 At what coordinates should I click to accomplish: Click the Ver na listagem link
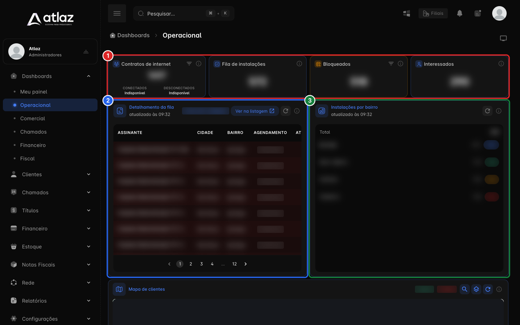[x=255, y=111]
